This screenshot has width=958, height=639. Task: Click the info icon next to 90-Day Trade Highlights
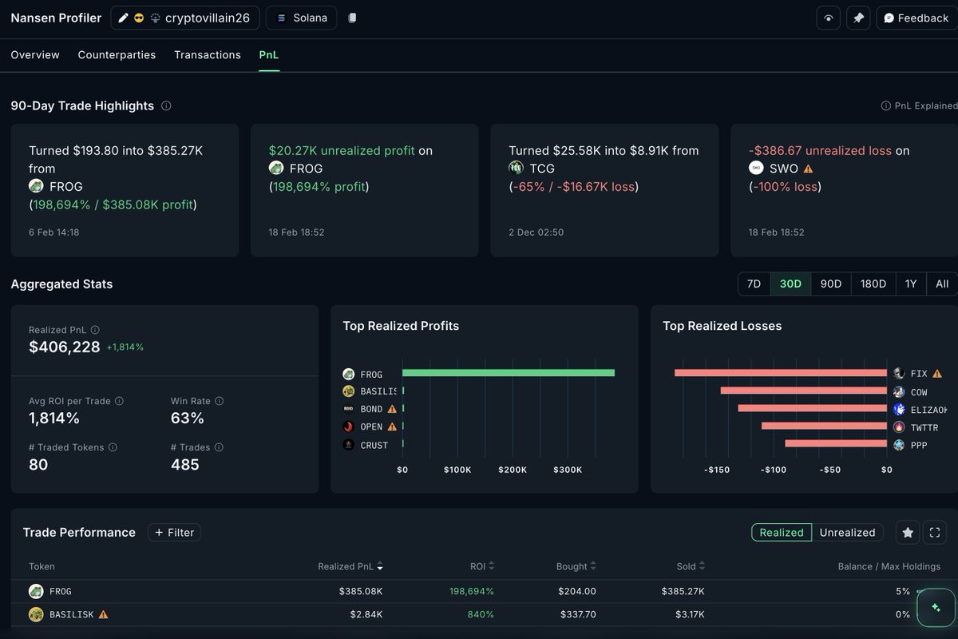pyautogui.click(x=166, y=105)
